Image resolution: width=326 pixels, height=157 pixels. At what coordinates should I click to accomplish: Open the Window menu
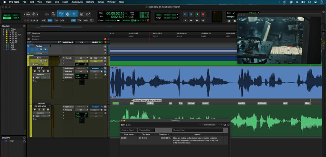112,2
